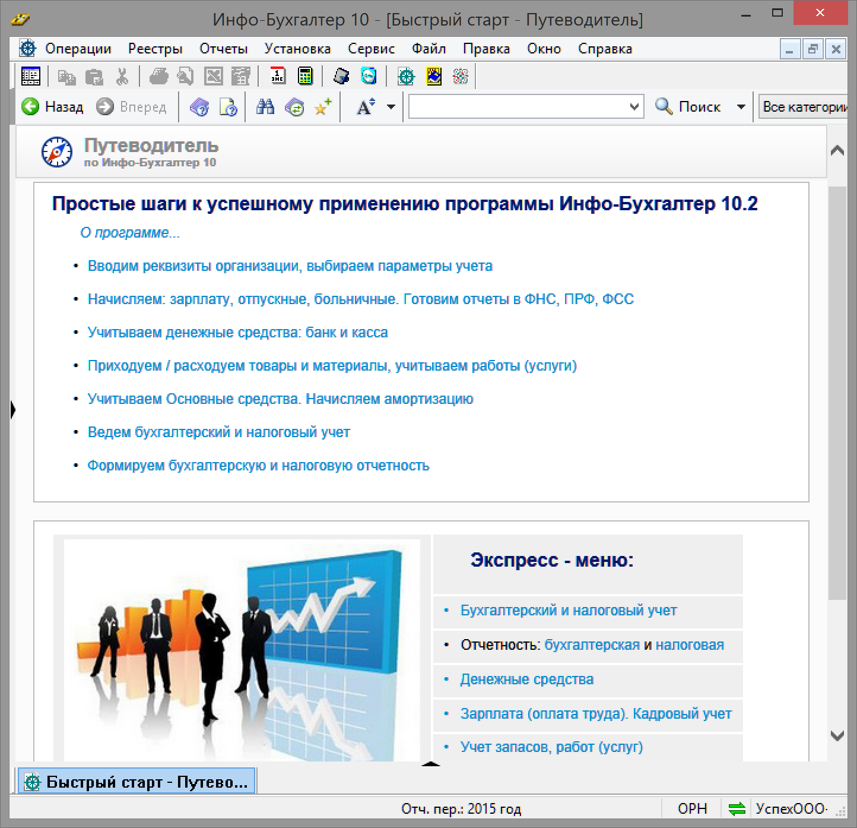
Task: Click the TeamViewer remote support icon
Action: [369, 76]
